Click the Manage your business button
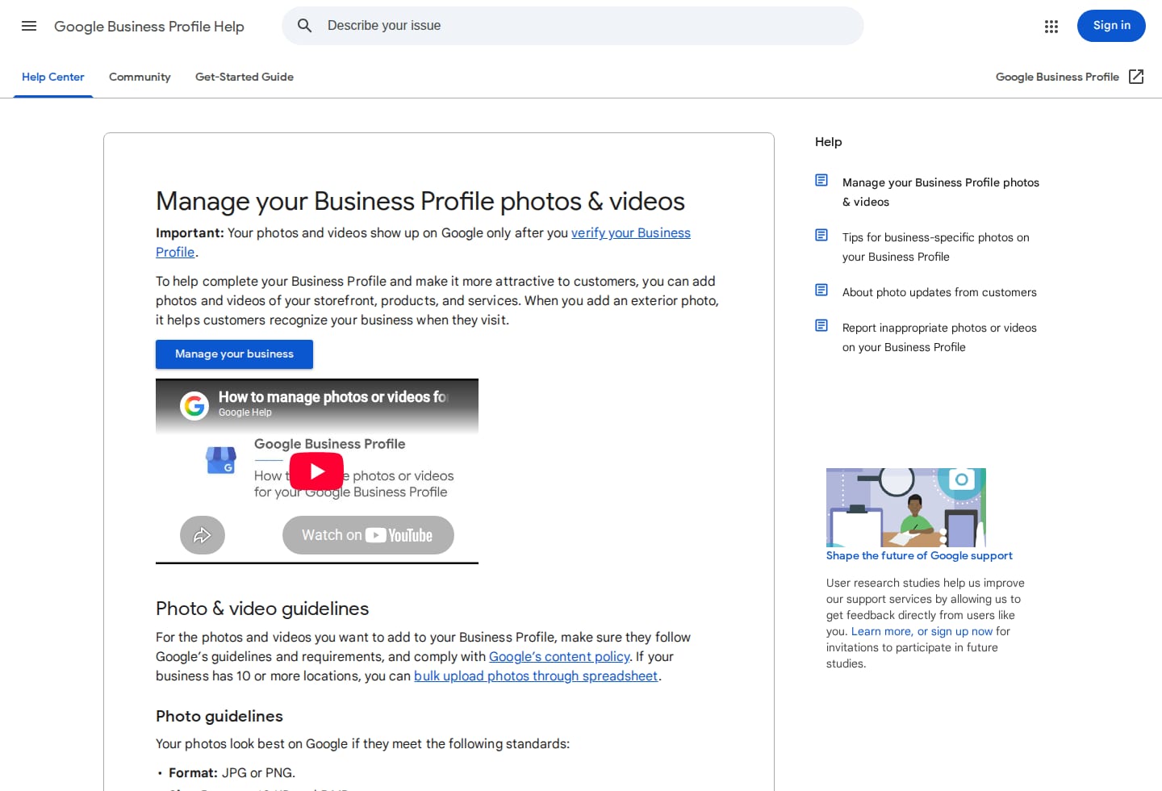Image resolution: width=1162 pixels, height=791 pixels. (234, 354)
